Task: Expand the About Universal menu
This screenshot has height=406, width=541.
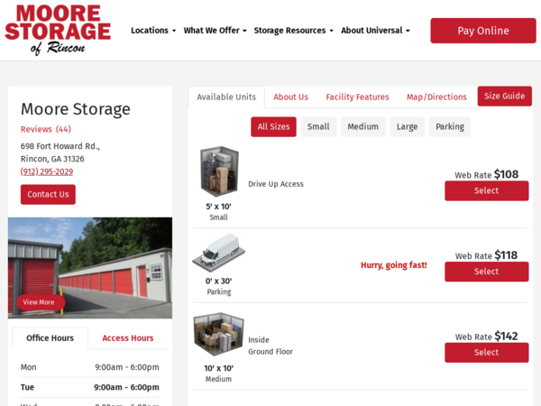Action: coord(375,31)
